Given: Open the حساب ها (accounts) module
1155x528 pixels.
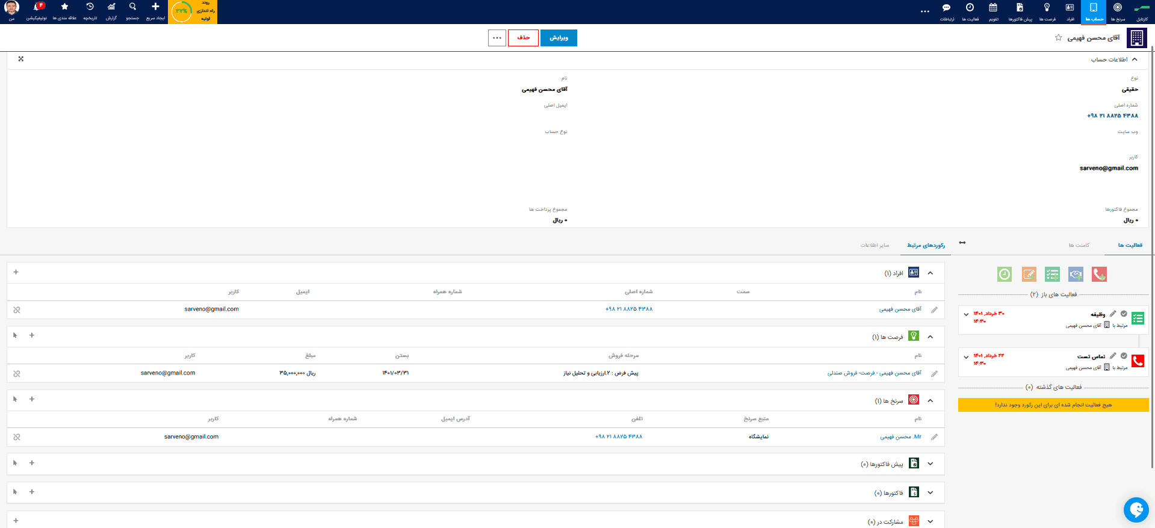Looking at the screenshot, I should (1094, 11).
